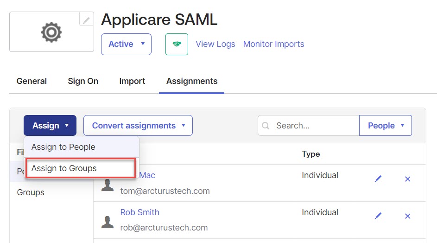Open the Active status dropdown
Image resolution: width=437 pixels, height=243 pixels.
[x=126, y=45]
